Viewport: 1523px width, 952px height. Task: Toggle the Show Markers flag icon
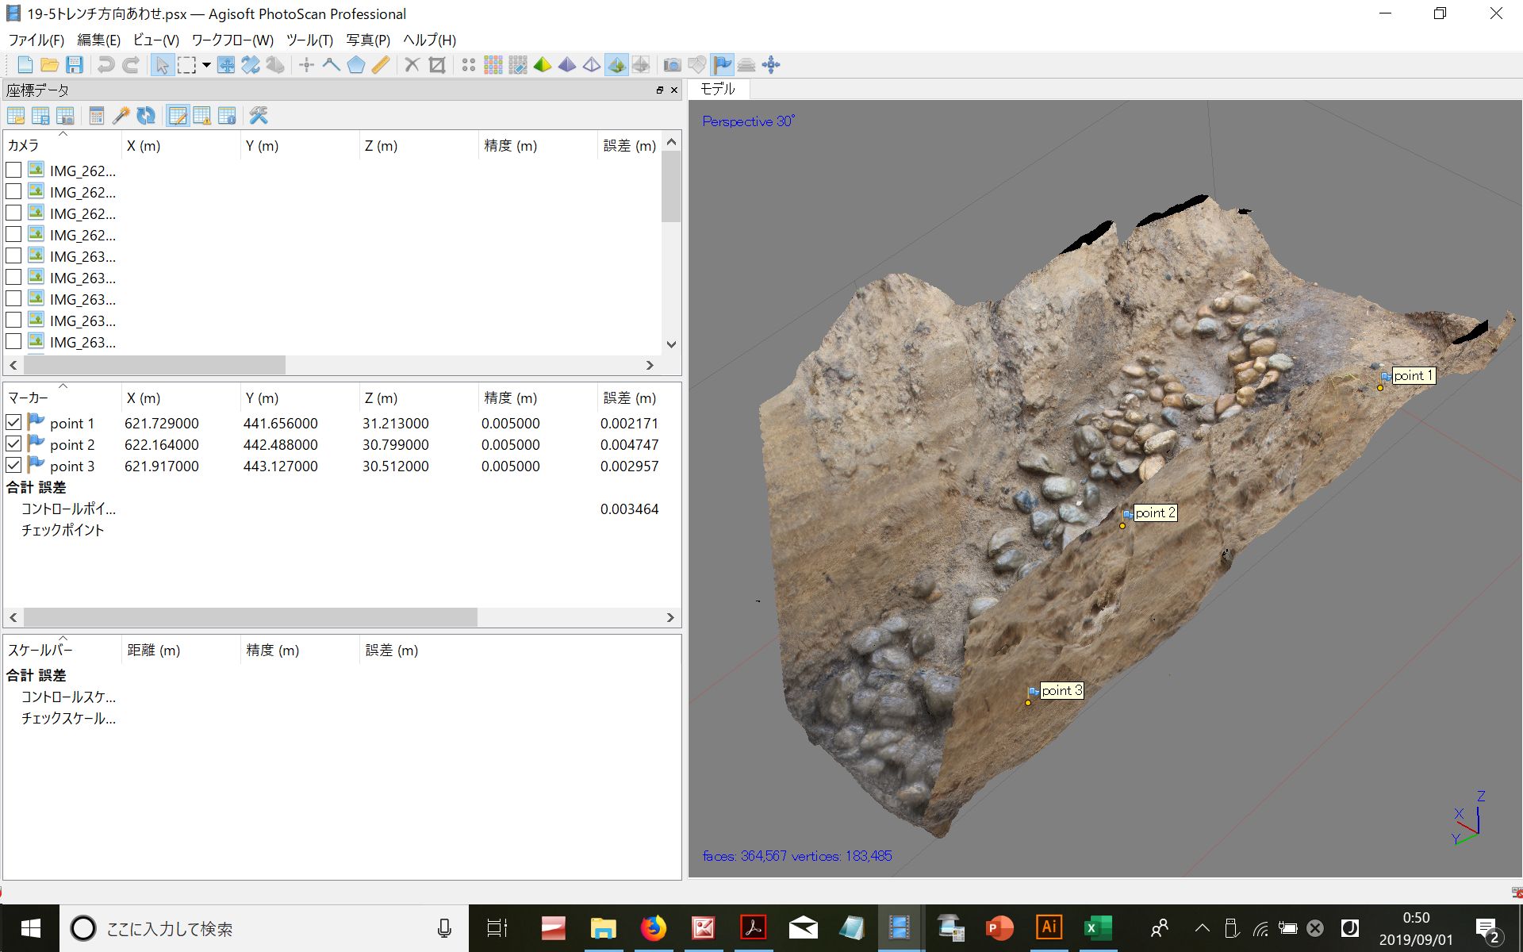click(722, 65)
